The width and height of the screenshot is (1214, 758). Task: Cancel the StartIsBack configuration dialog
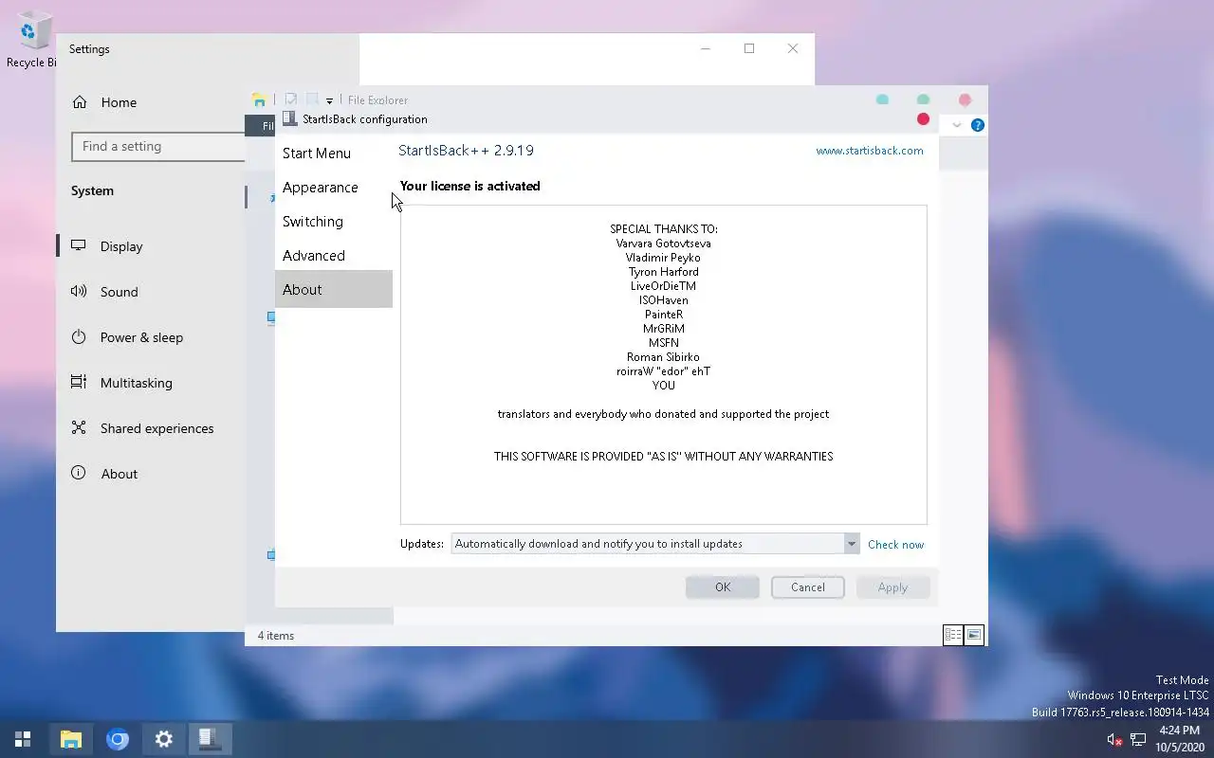[808, 587]
